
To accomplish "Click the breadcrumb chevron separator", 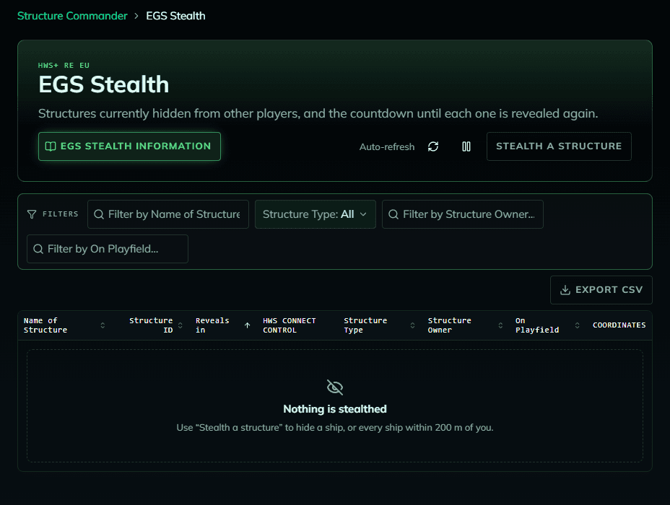I will click(136, 16).
